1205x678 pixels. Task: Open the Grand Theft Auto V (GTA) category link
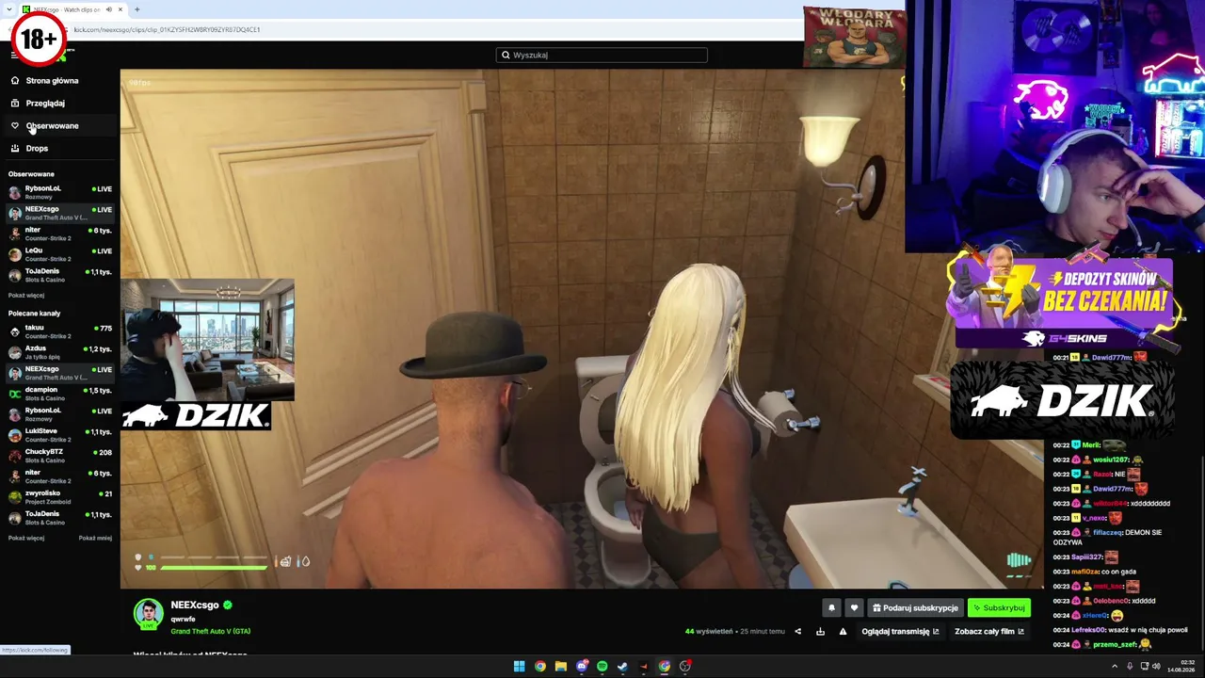[211, 632]
